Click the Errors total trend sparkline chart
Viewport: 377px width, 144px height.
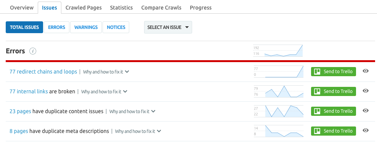[278, 51]
